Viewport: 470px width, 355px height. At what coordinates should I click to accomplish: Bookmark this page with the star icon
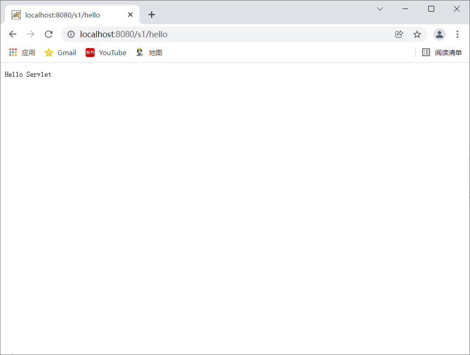pos(417,34)
